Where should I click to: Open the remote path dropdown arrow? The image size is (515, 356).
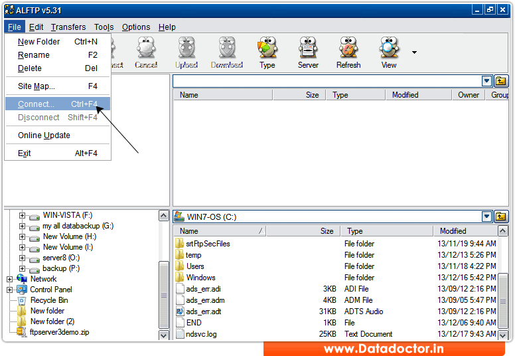486,81
